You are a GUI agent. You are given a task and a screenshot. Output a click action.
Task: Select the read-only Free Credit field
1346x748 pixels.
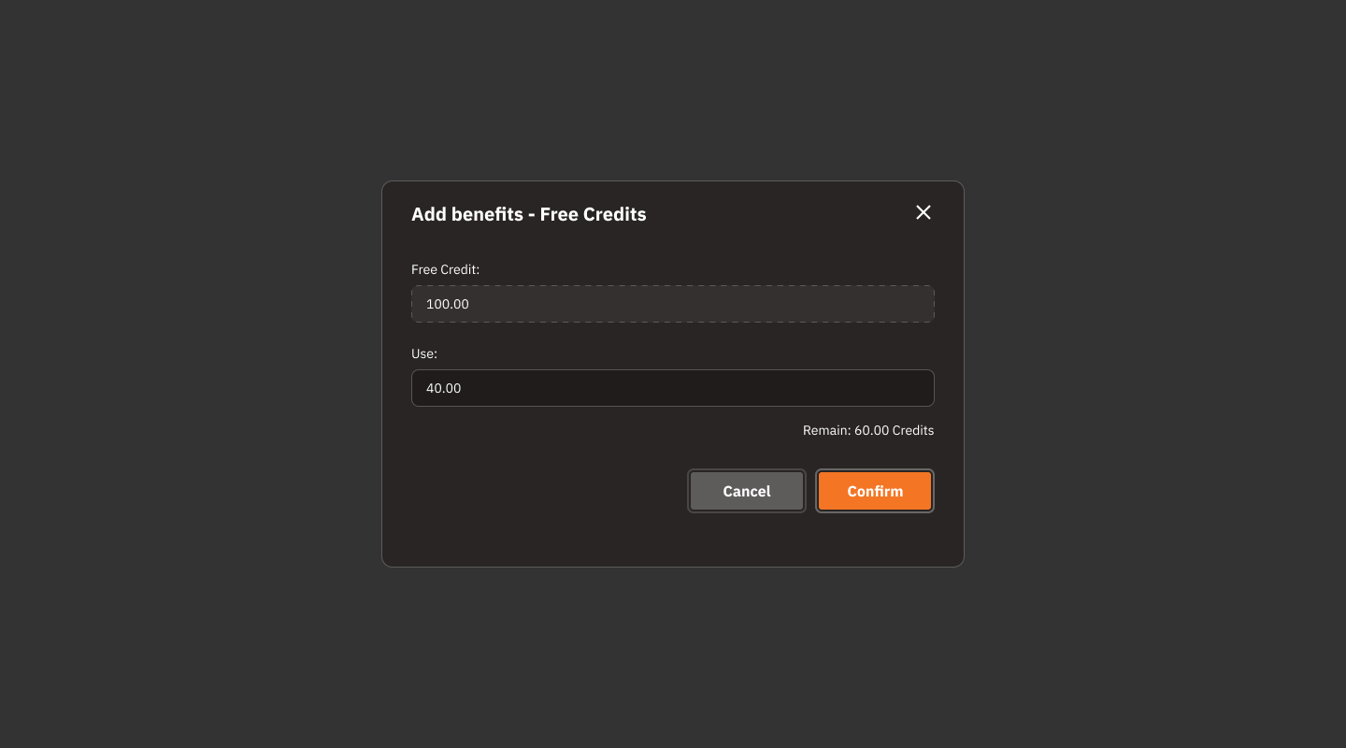(x=673, y=304)
